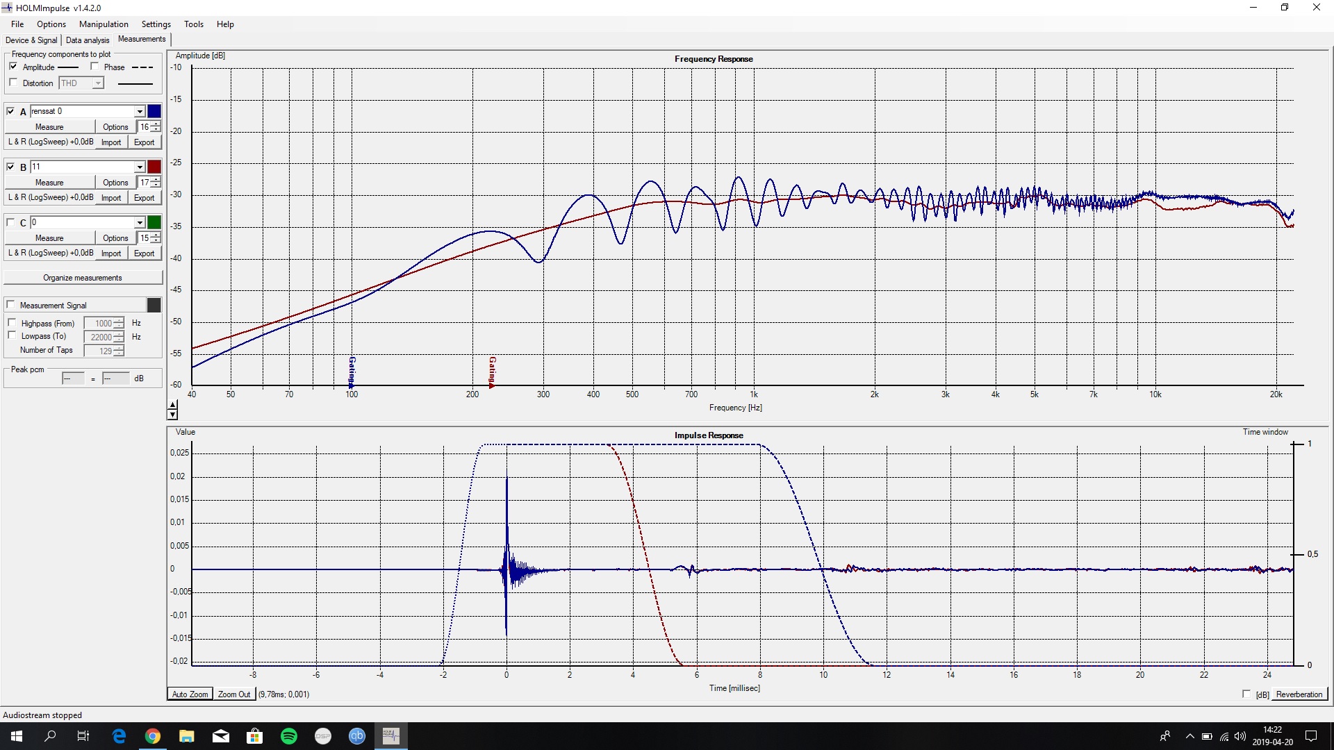The image size is (1334, 750).
Task: Enable Measurement Signal checkbox
Action: coord(10,305)
